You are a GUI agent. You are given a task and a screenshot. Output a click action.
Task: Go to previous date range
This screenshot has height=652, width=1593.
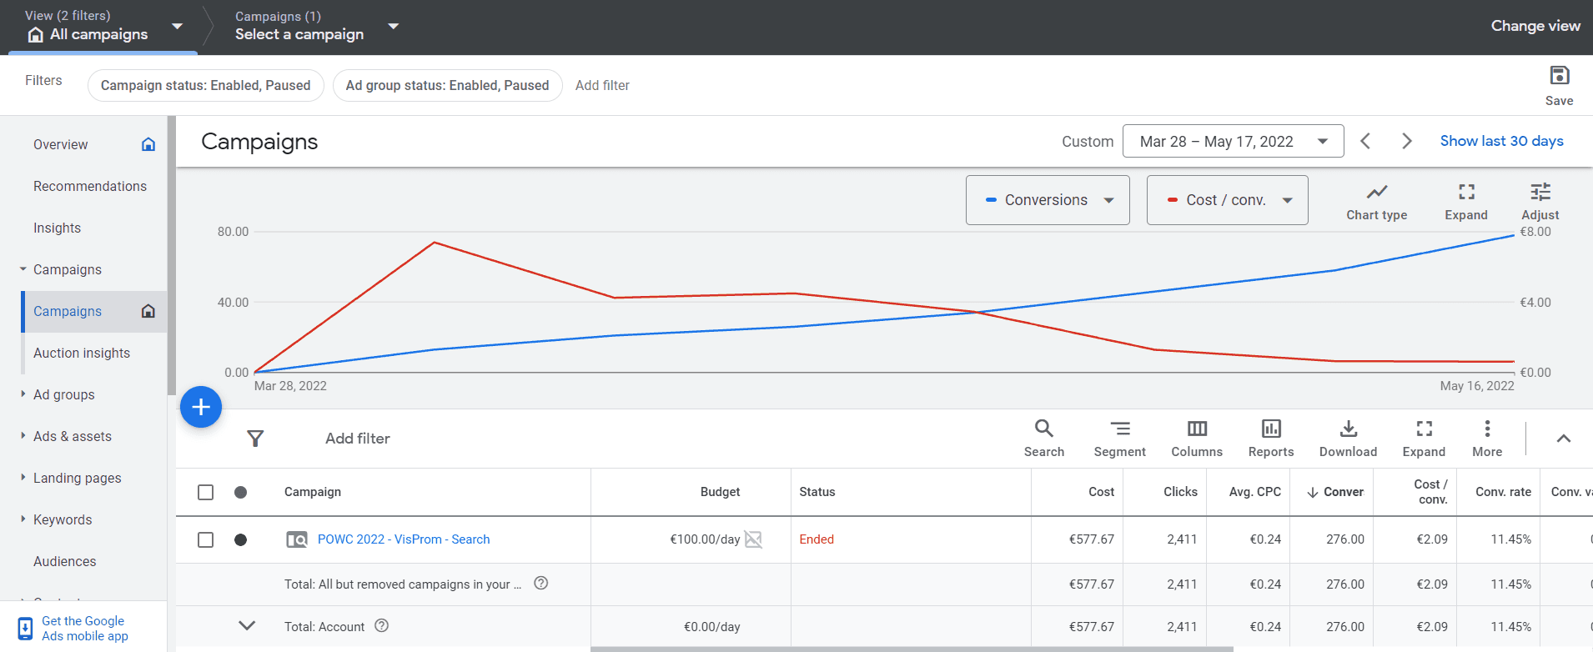click(1365, 141)
